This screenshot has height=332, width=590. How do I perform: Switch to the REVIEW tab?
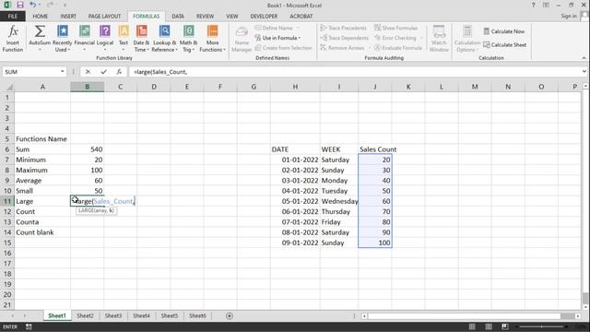tap(205, 17)
